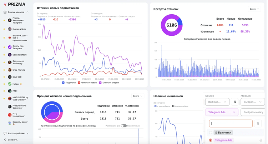The height and width of the screenshot is (144, 268).
Task: Expand the Как это работает menu
Action: [16, 133]
